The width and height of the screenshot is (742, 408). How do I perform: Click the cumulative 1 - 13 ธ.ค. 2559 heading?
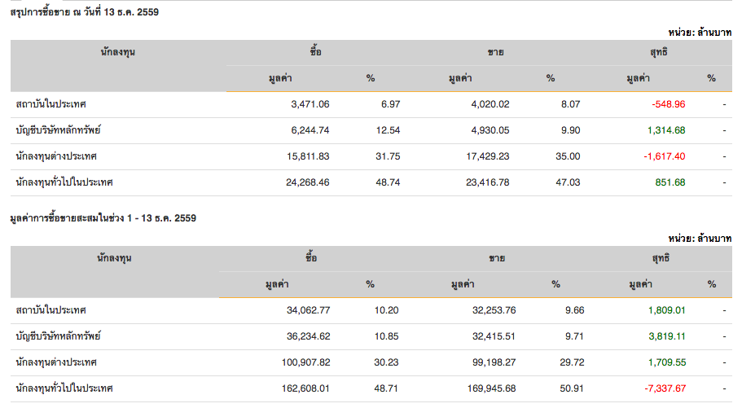coord(103,218)
